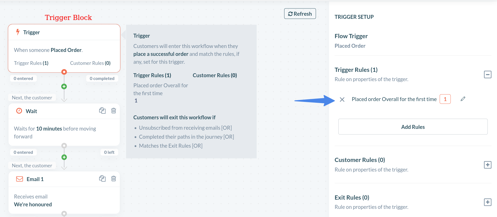The height and width of the screenshot is (217, 497).
Task: Click green plus connector below Wait block
Action: (64, 157)
